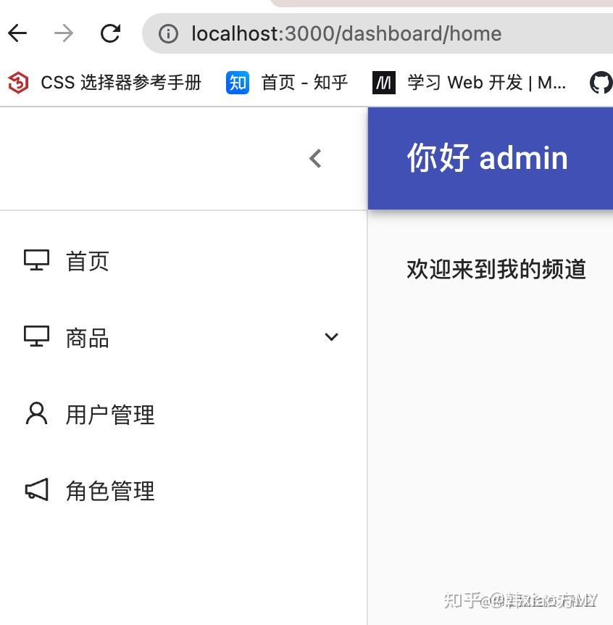The height and width of the screenshot is (625, 613).
Task: Open 用户管理 in the sidebar
Action: (183, 414)
